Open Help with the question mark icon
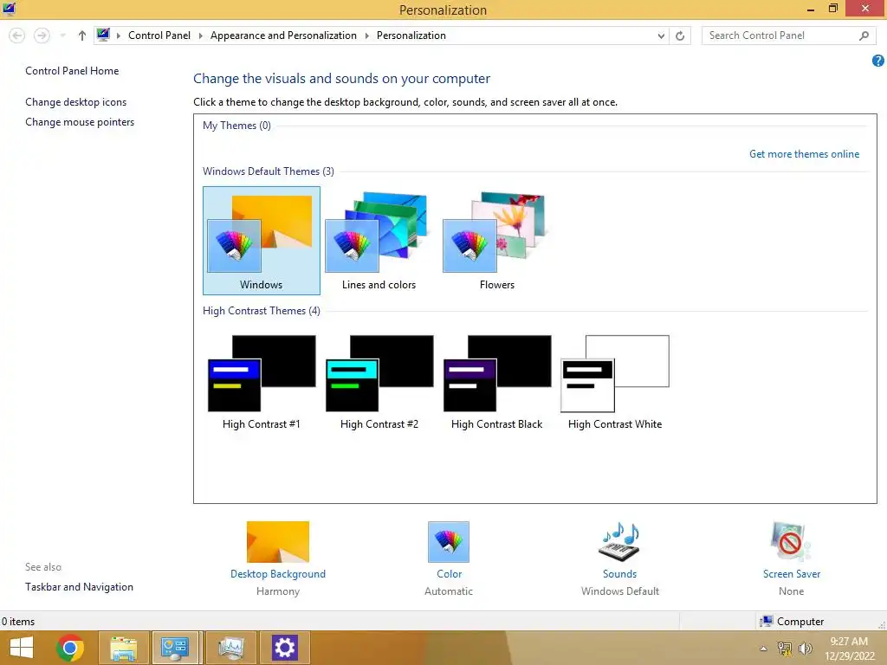The height and width of the screenshot is (665, 887). 878,61
